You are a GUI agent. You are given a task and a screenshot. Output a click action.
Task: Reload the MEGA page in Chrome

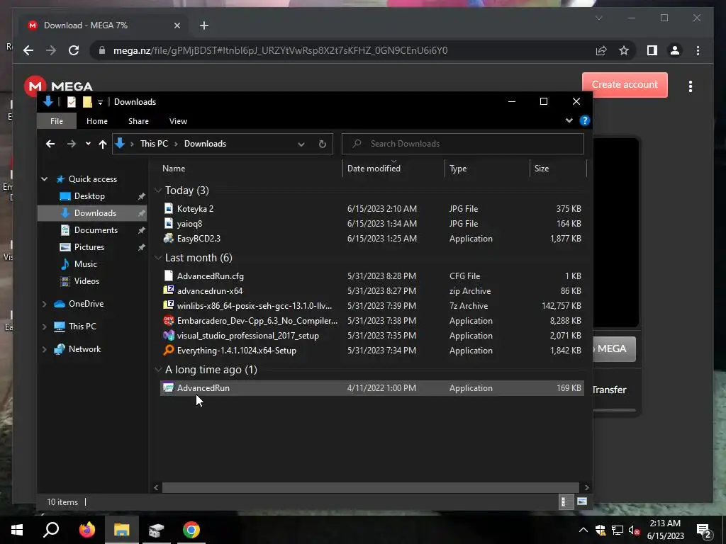[74, 50]
